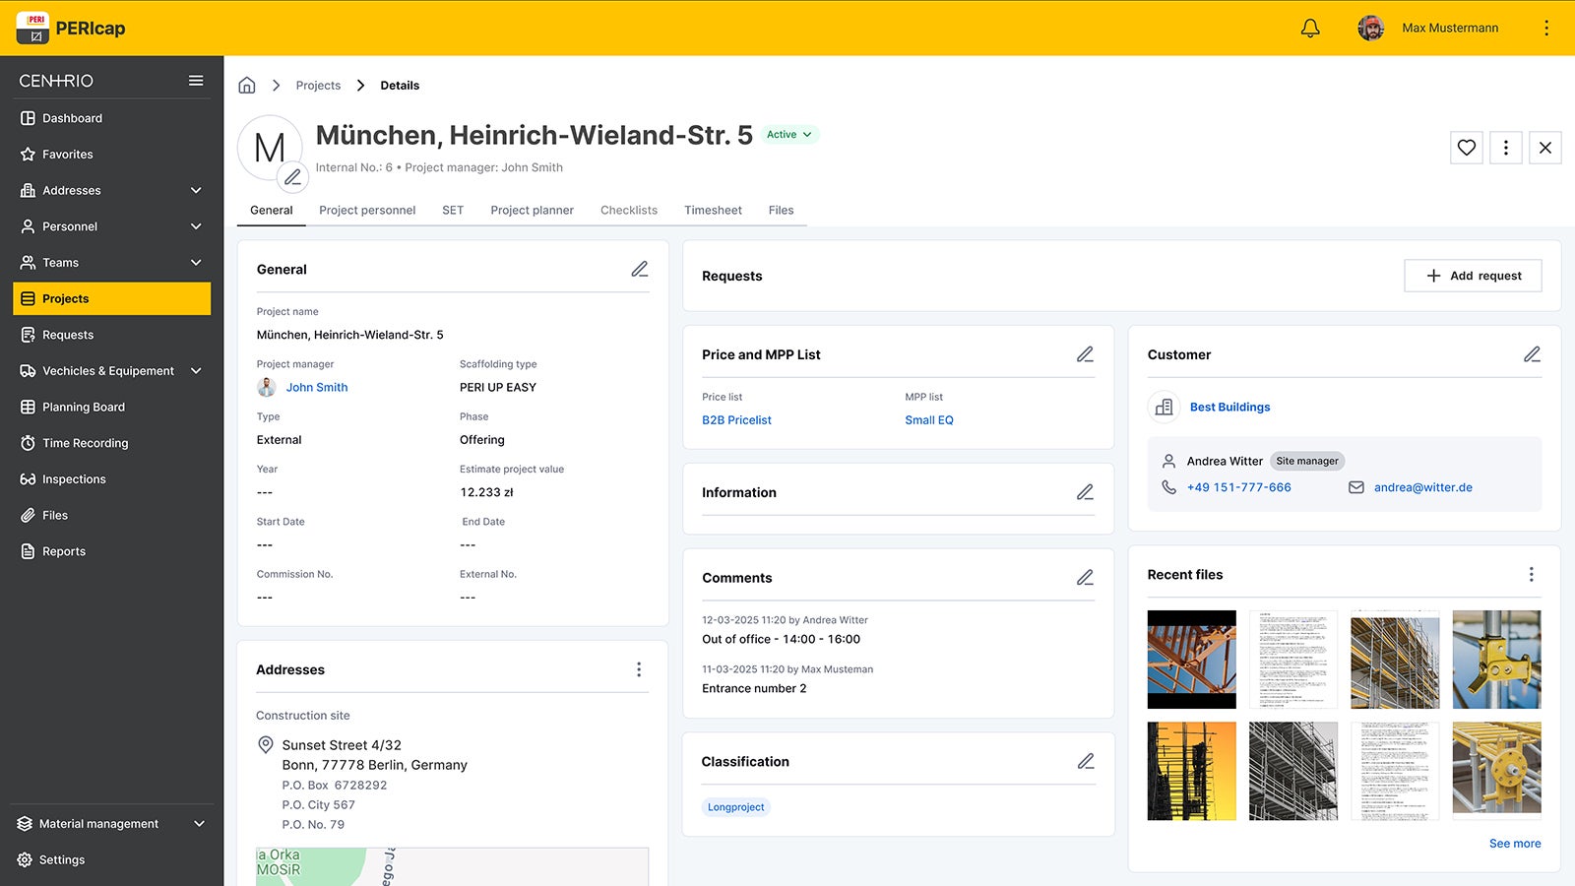Image resolution: width=1575 pixels, height=886 pixels.
Task: Switch to the Project personnel tab
Action: [366, 210]
